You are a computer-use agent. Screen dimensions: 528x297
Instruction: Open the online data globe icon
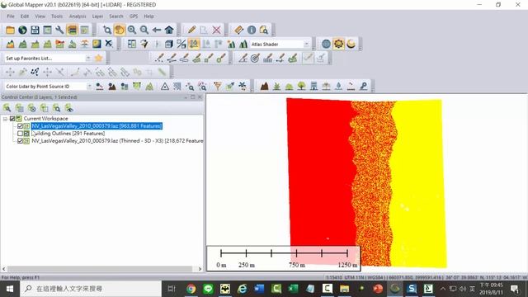click(22, 30)
